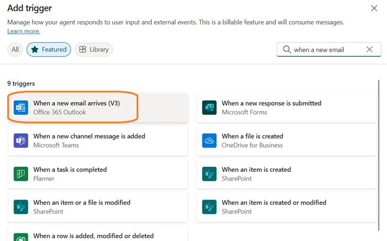Open the Learn more link

coord(24,31)
